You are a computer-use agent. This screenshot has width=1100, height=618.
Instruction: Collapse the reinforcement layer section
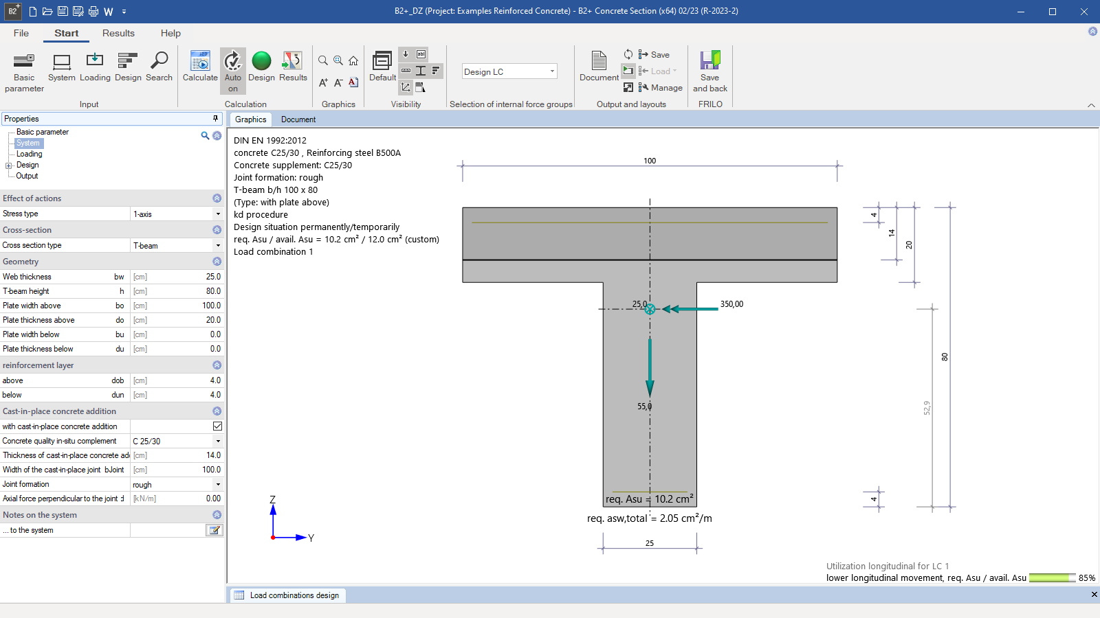tap(217, 365)
